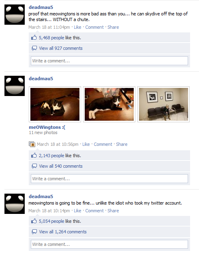Click the comment bubble icon beside 927 comments
The image size is (199, 254).
point(34,48)
